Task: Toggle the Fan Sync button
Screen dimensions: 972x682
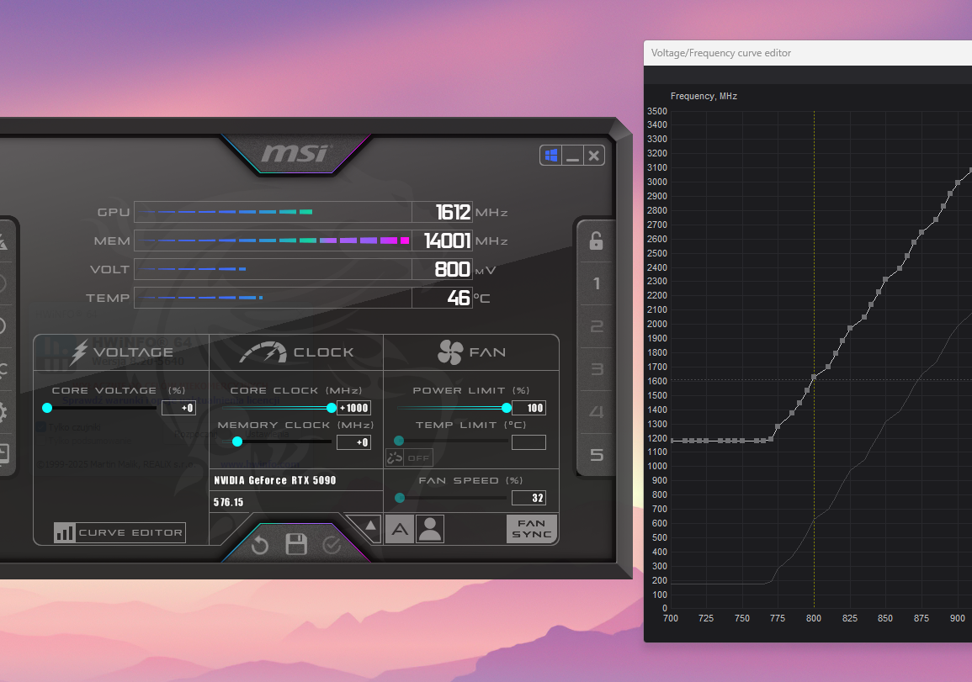Action: (x=532, y=529)
